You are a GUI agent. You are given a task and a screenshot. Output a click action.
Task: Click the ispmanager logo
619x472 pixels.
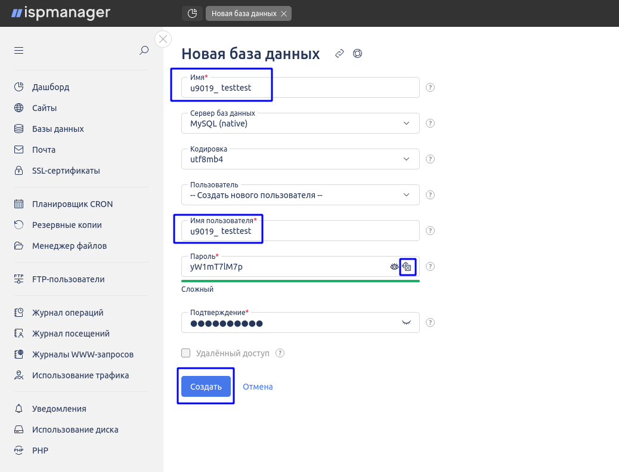[x=61, y=13]
